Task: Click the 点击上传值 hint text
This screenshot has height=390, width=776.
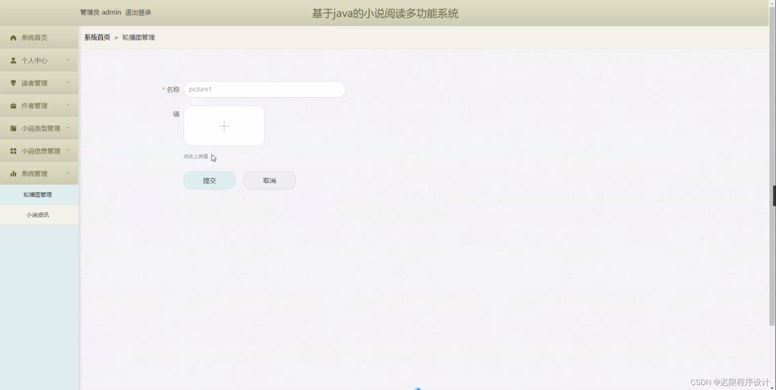Action: [x=196, y=157]
